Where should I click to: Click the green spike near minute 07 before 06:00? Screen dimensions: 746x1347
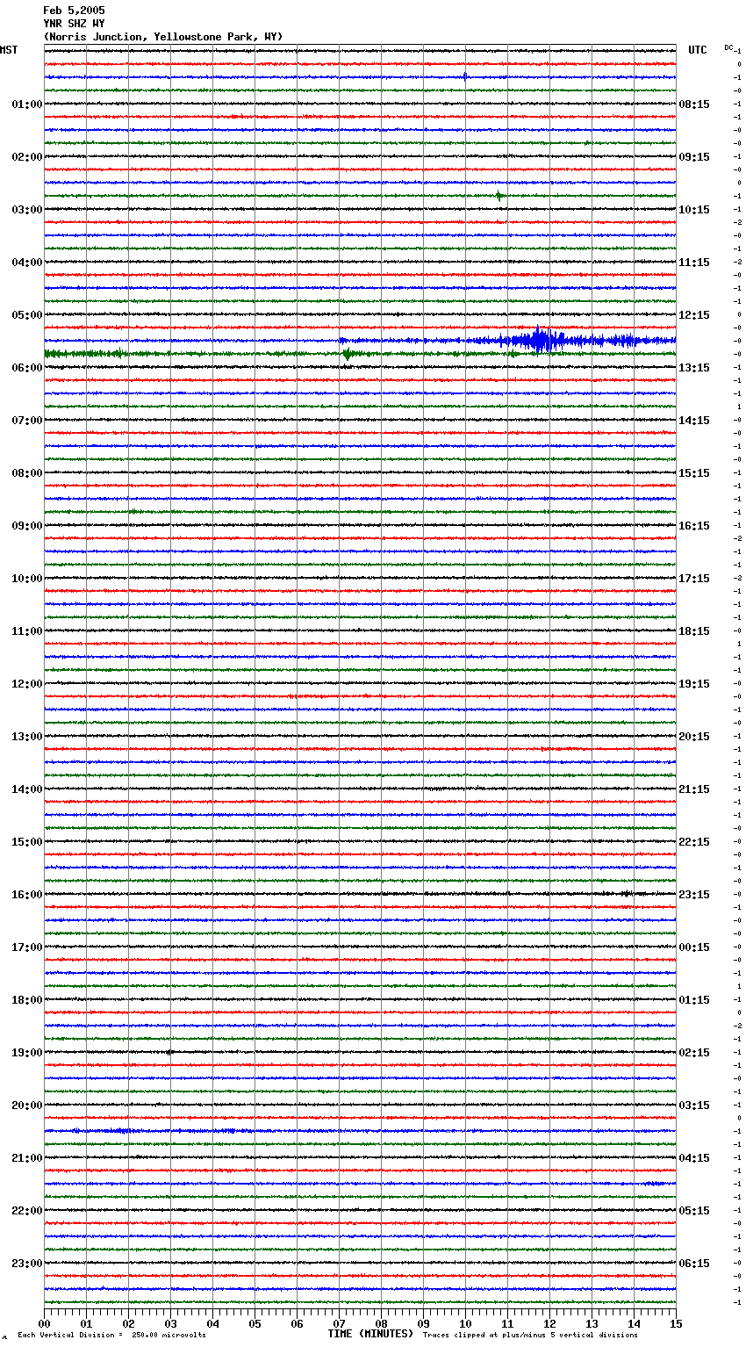[348, 354]
